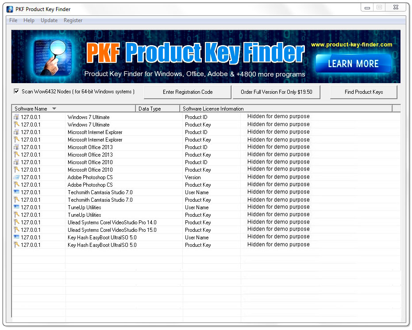This screenshot has height=330, width=412.
Task: Open the File menu
Action: click(13, 20)
